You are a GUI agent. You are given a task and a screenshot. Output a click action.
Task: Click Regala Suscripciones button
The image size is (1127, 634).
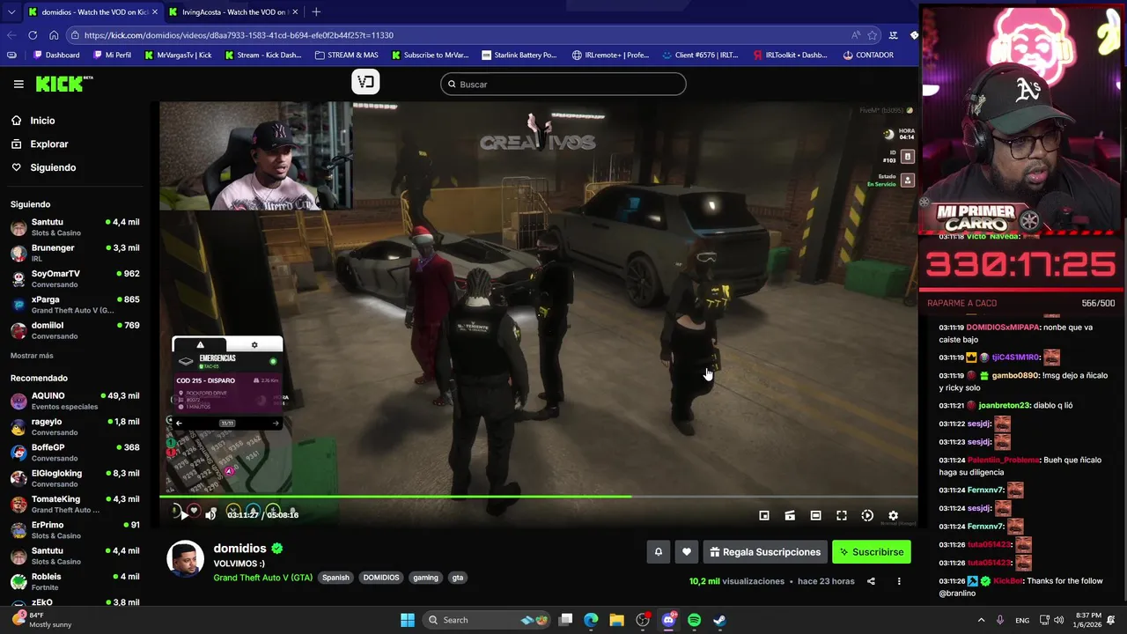764,552
